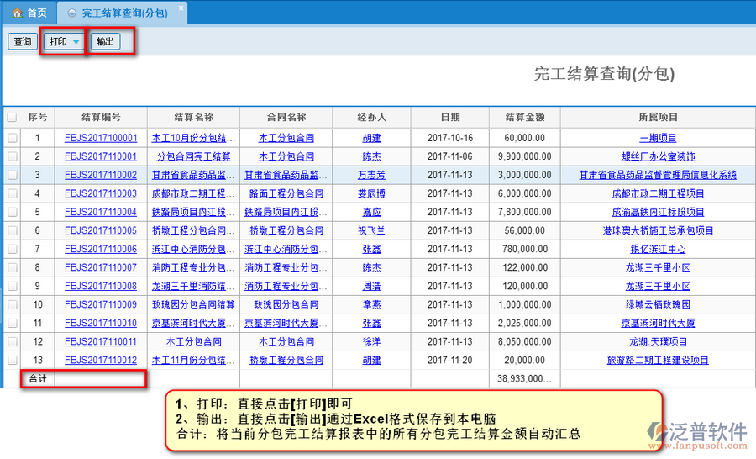The height and width of the screenshot is (459, 756).
Task: Select the checkbox for row 7
Action: [x=12, y=249]
